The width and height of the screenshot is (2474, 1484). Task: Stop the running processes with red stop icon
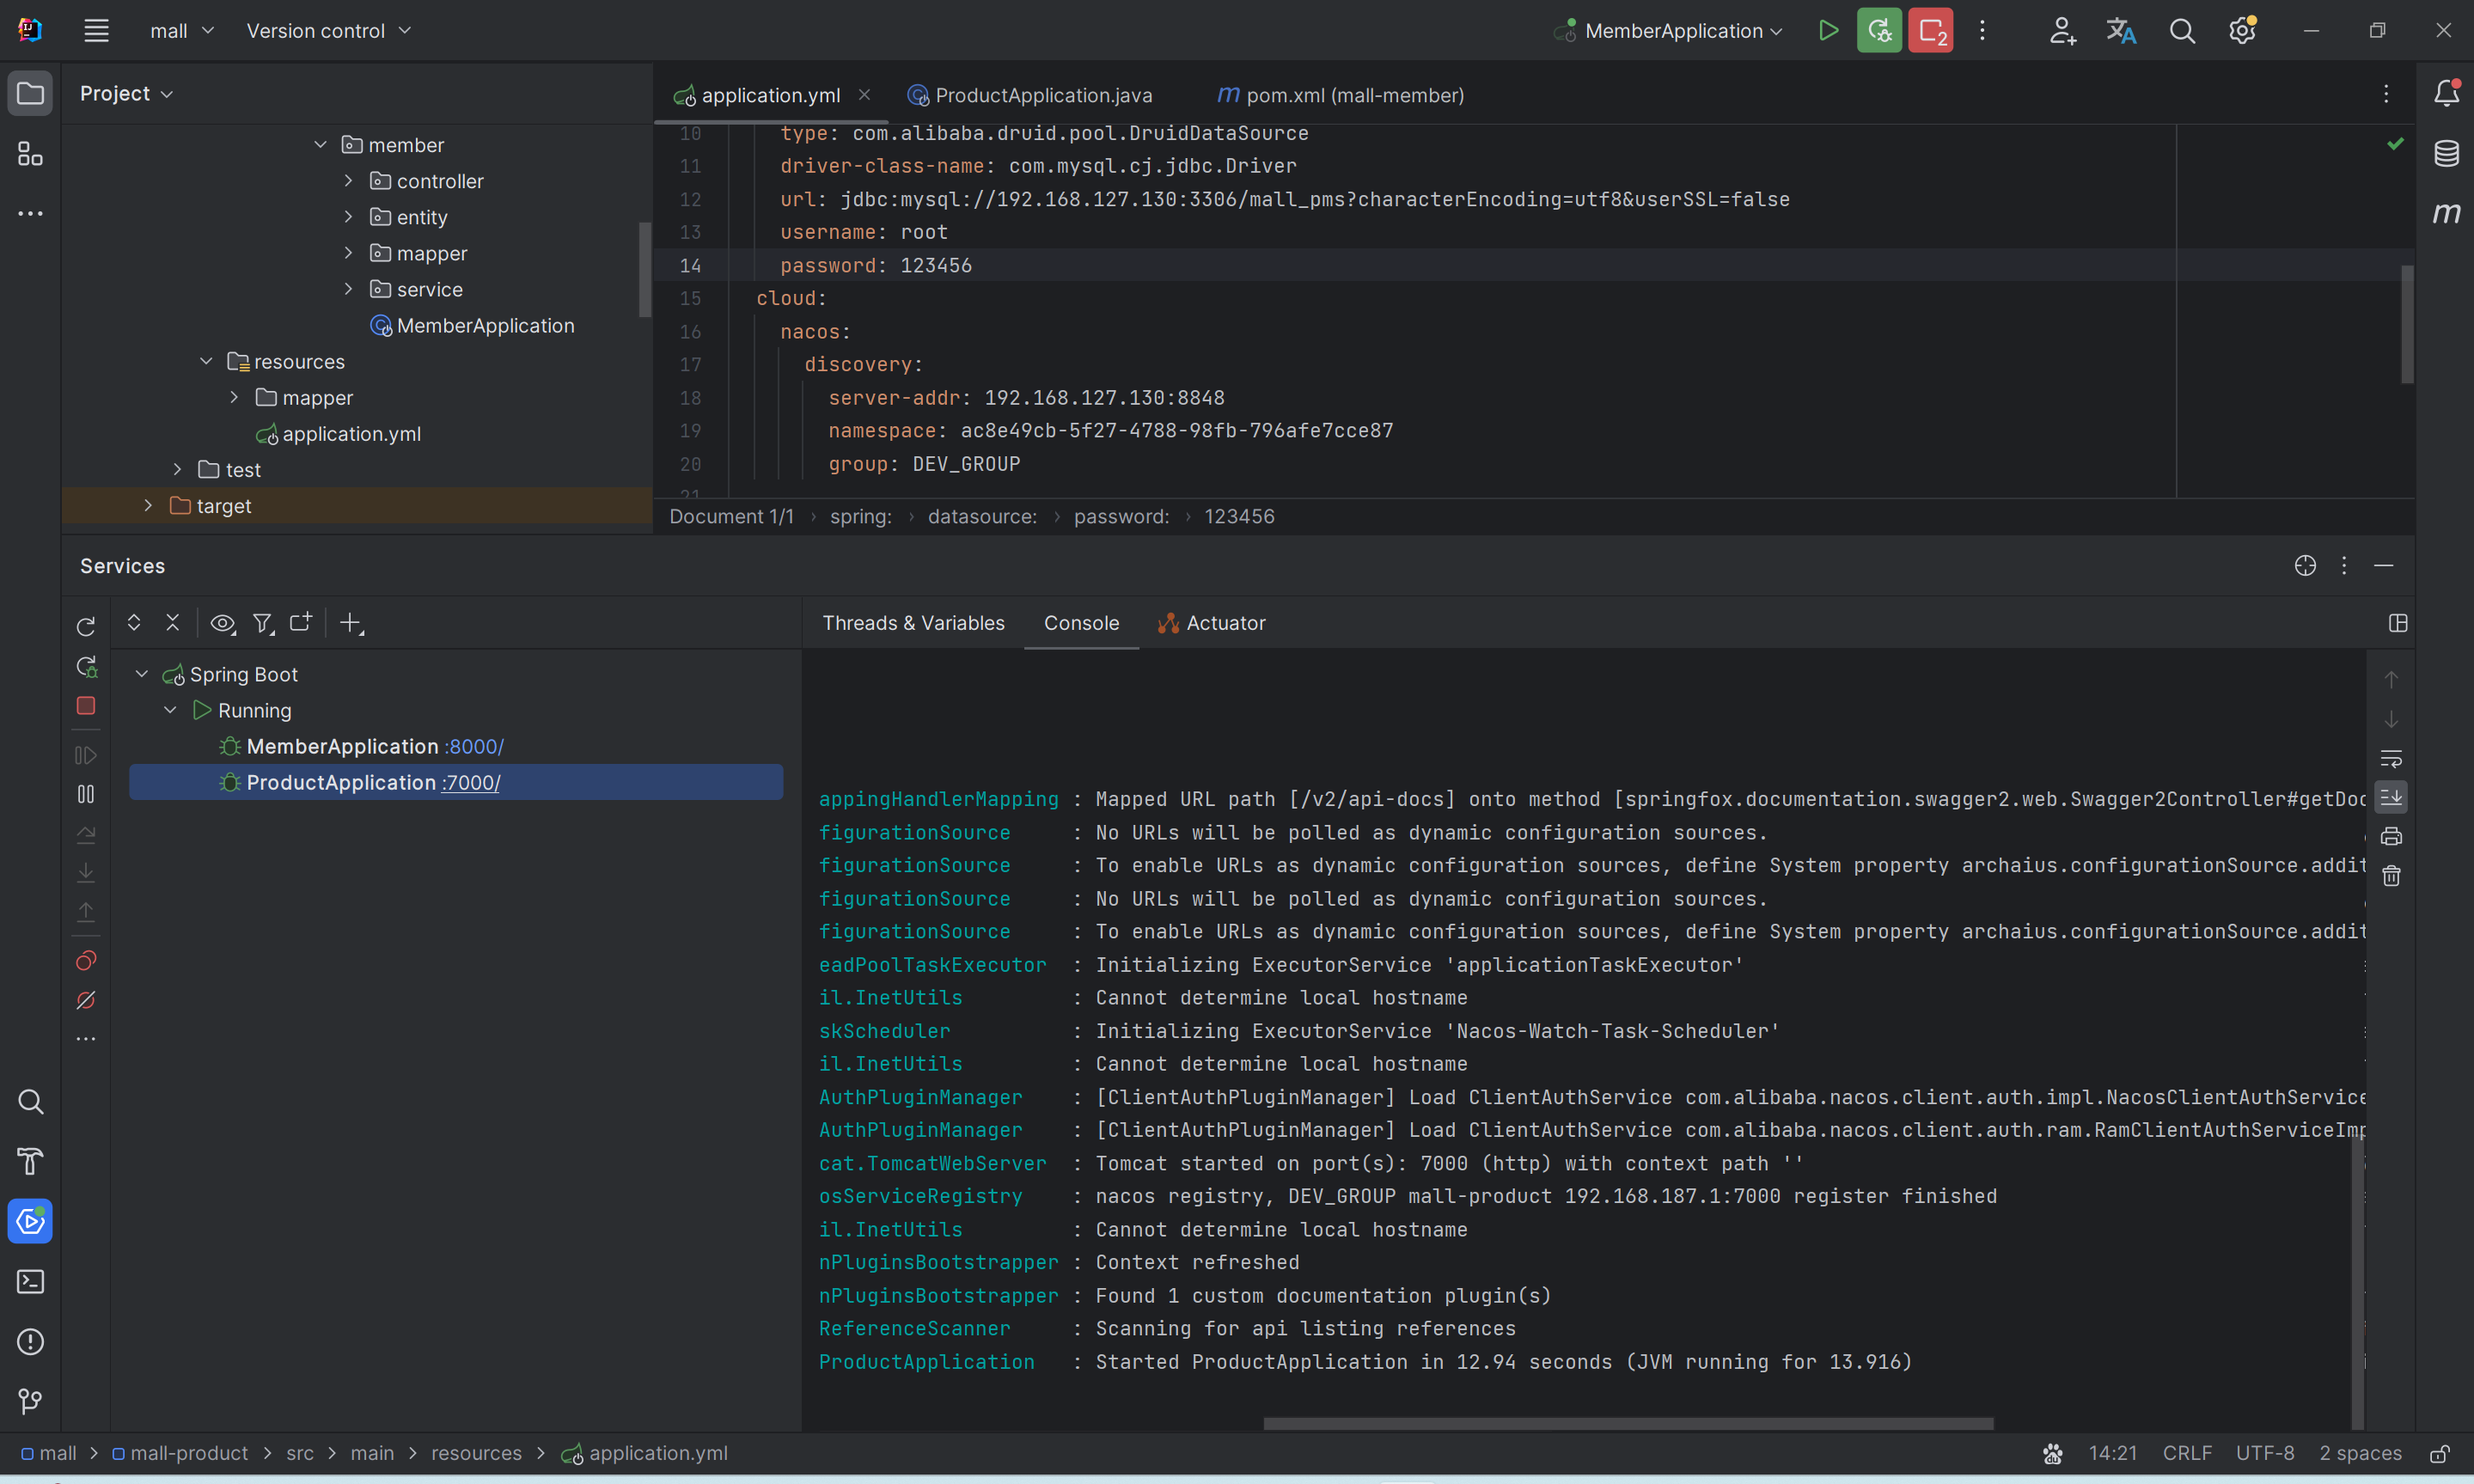pyautogui.click(x=1931, y=31)
